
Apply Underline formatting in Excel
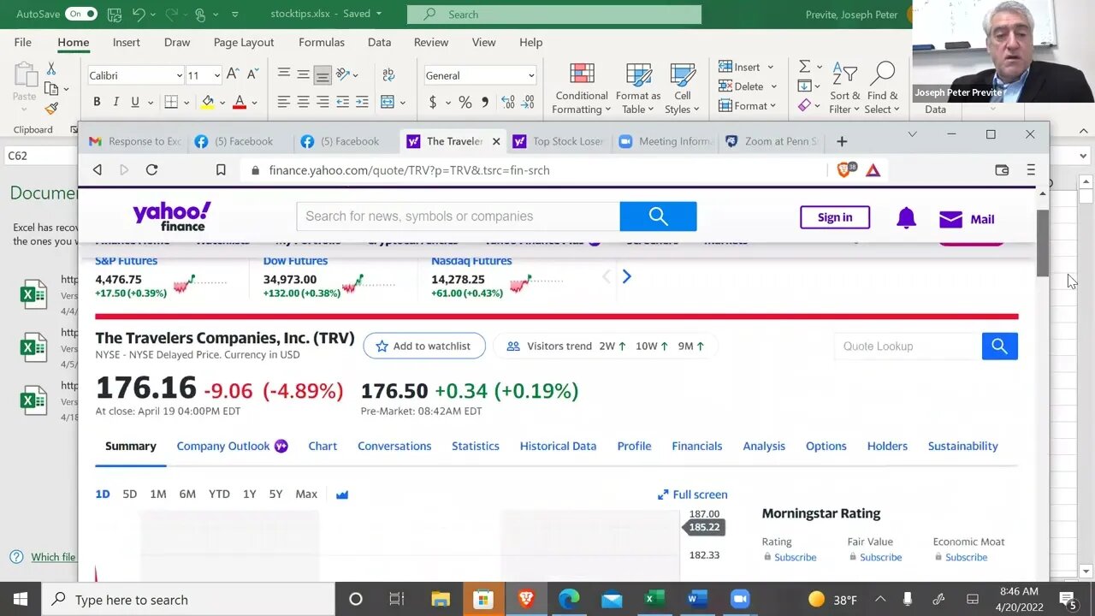(134, 102)
